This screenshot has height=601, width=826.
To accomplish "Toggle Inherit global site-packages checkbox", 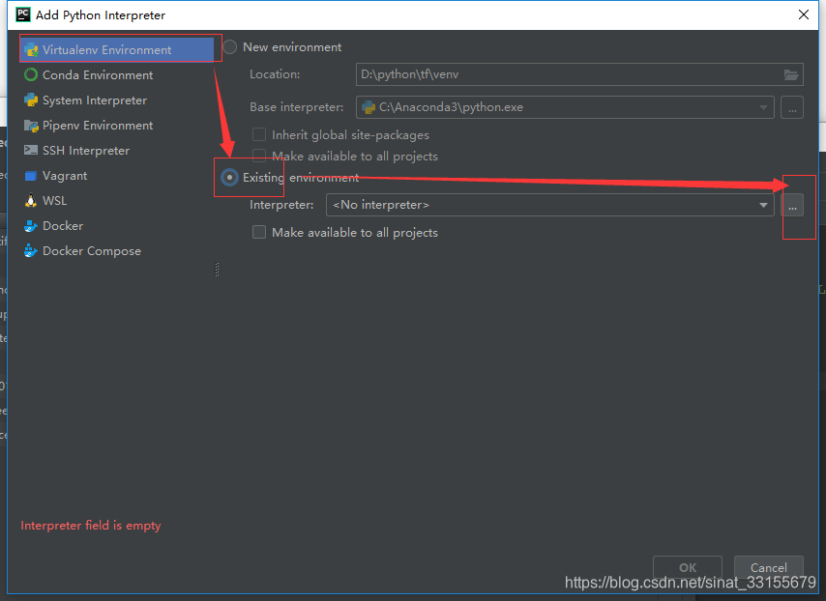I will point(259,134).
